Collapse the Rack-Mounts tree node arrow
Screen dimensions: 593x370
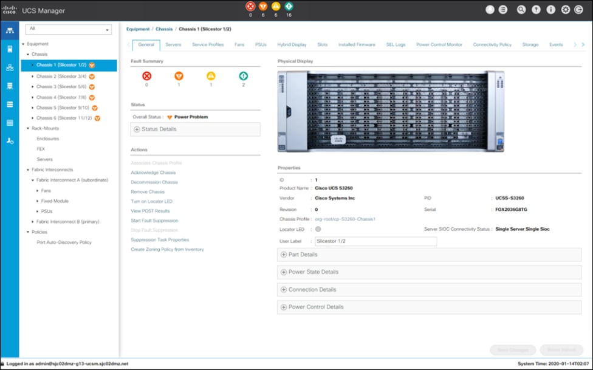pos(28,129)
